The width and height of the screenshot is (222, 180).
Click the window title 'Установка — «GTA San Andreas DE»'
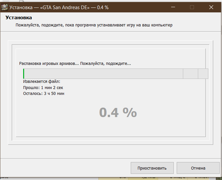click(59, 7)
